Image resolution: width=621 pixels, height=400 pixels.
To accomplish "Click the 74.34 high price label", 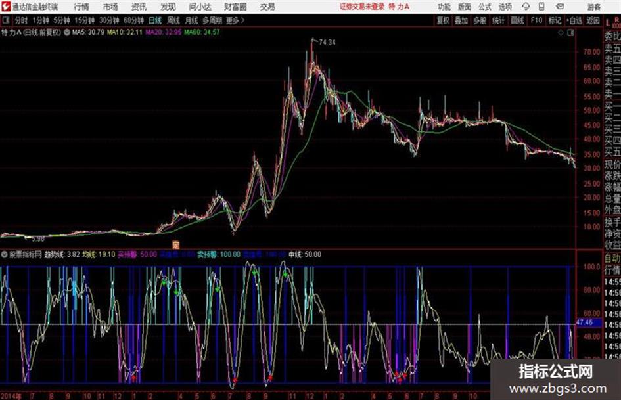I will click(x=327, y=42).
